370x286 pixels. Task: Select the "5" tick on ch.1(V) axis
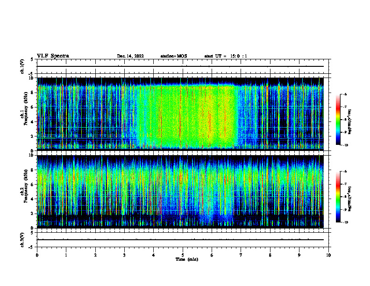click(x=32, y=59)
